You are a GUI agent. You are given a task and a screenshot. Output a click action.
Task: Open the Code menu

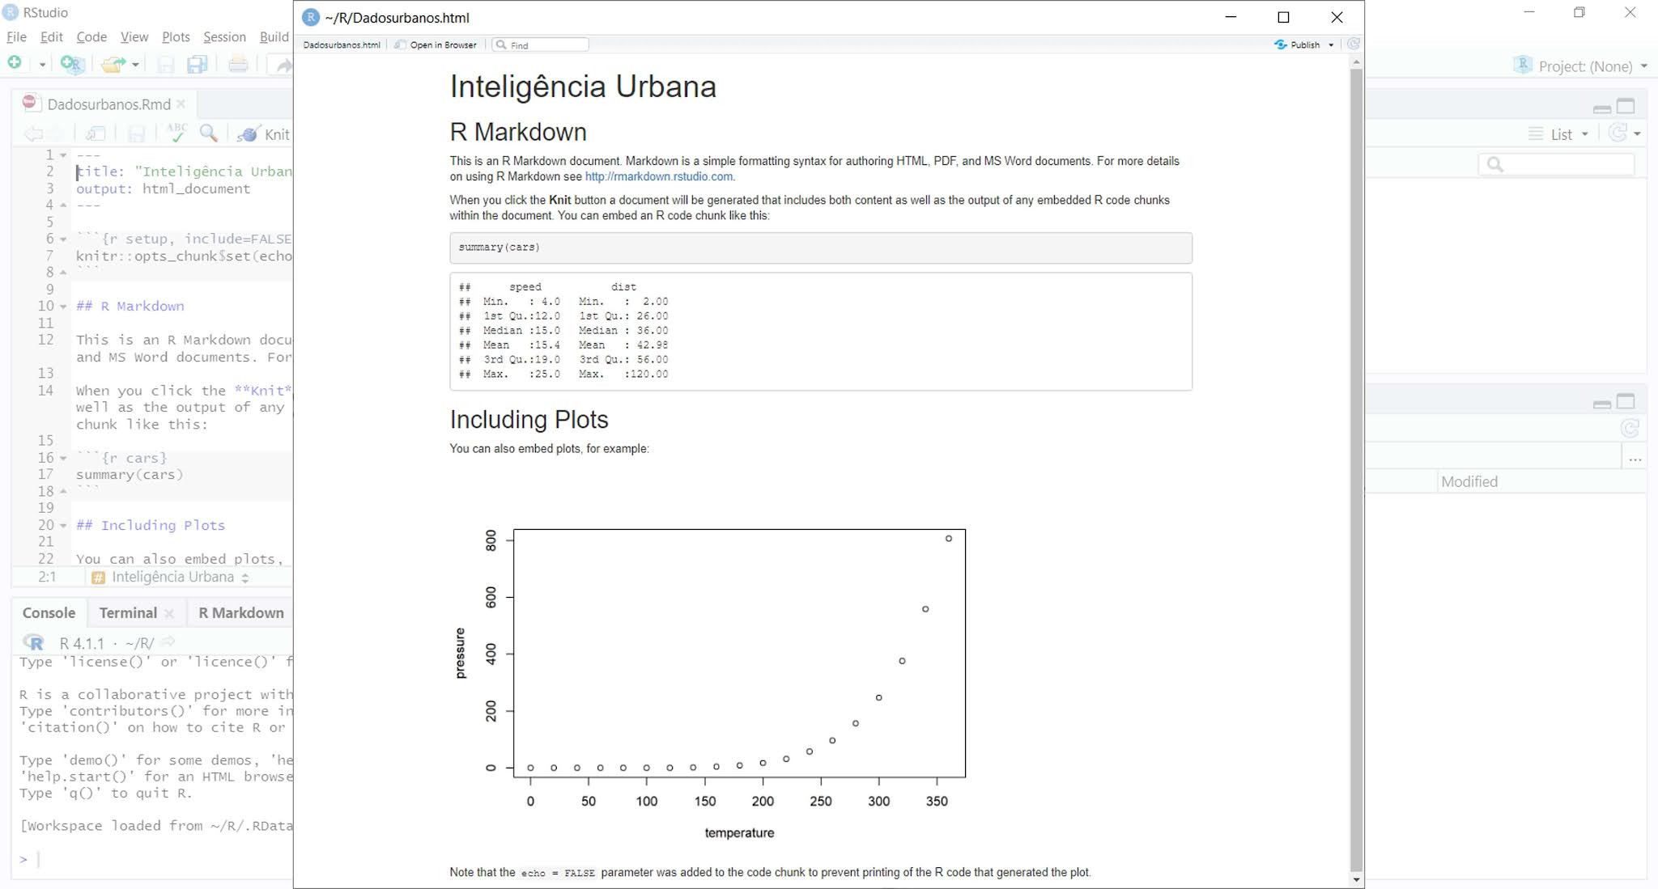click(91, 36)
